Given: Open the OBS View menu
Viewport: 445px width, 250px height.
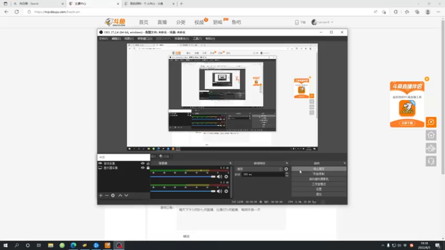Looking at the screenshot, I should click(x=129, y=38).
